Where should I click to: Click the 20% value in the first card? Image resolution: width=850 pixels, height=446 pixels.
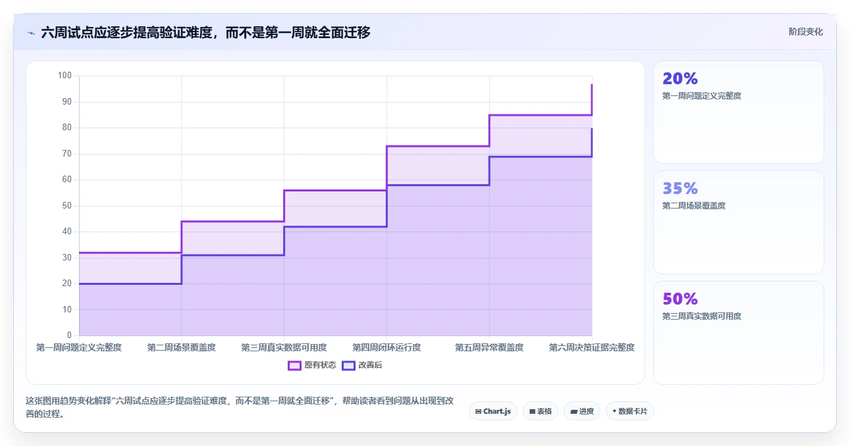coord(680,78)
